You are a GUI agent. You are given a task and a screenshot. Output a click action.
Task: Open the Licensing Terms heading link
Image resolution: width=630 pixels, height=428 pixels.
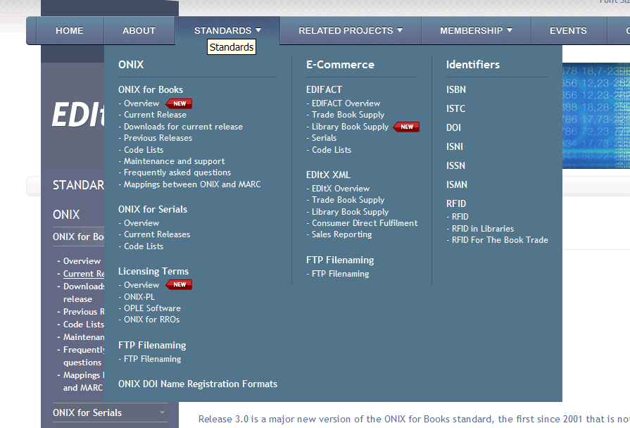153,271
